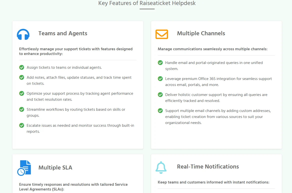Click 'Handle email and portal-originated queries' text

pyautogui.click(x=214, y=66)
